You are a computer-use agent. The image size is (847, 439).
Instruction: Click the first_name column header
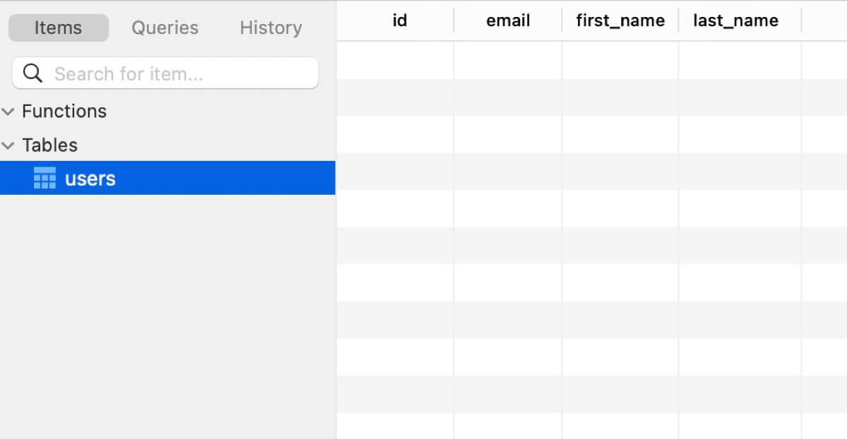[620, 21]
